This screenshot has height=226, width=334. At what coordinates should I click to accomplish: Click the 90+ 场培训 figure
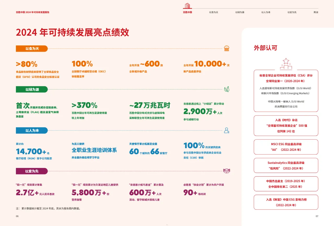coord(195,192)
